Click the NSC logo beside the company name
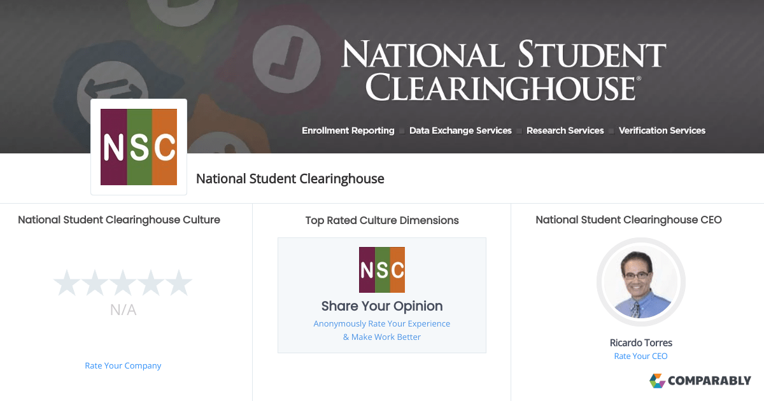764x401 pixels. coord(138,146)
